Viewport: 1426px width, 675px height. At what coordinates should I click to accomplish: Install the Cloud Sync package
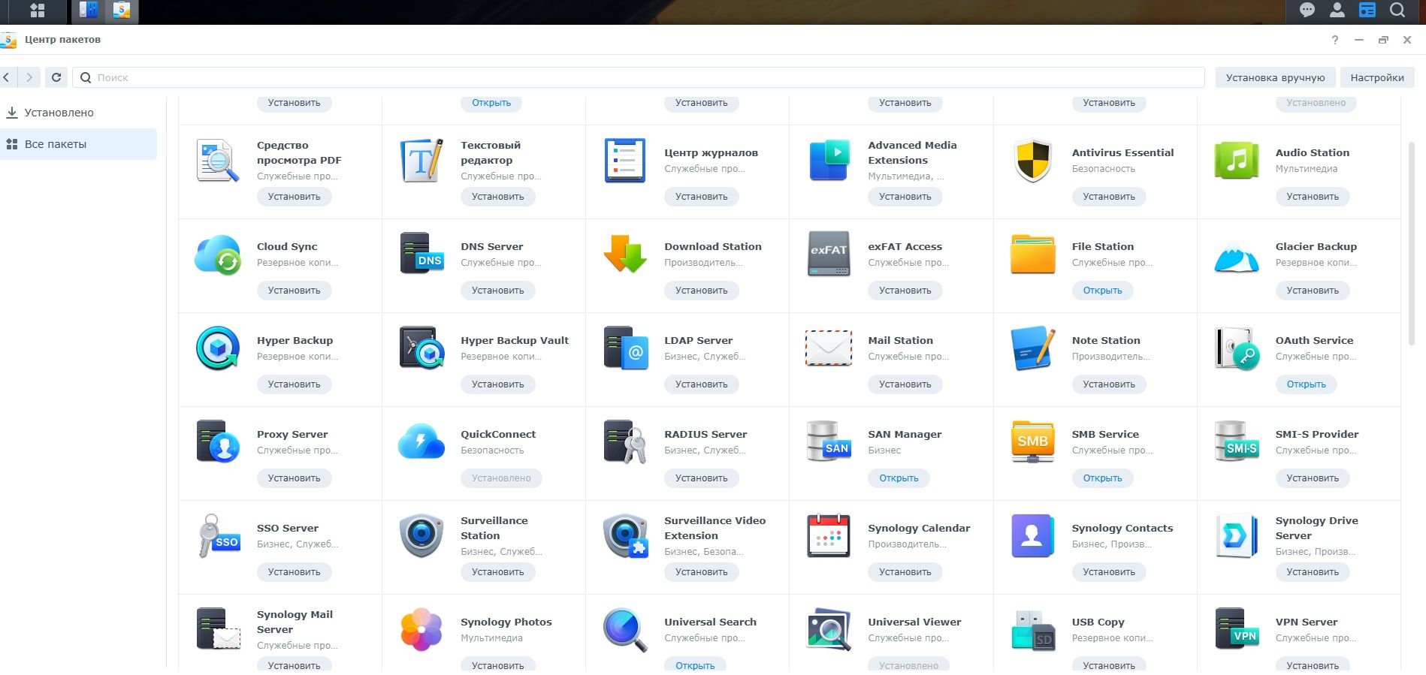point(295,291)
